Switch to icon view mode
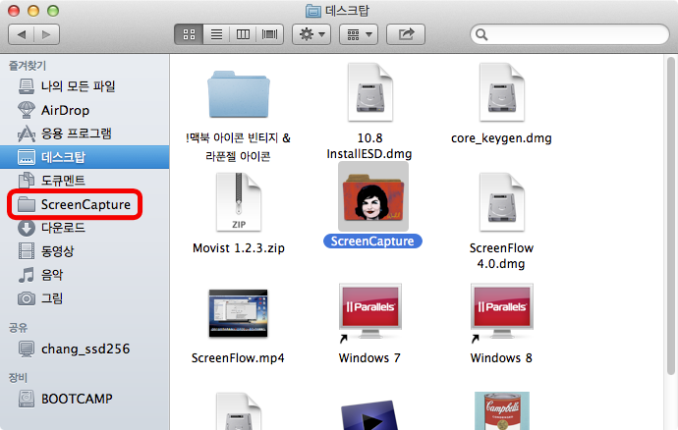678x430 pixels. coord(189,34)
